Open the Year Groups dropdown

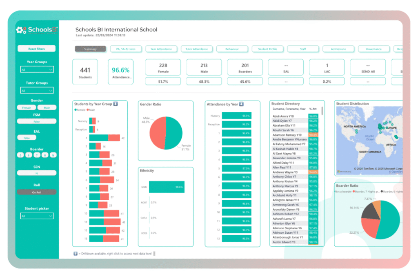tap(37, 70)
